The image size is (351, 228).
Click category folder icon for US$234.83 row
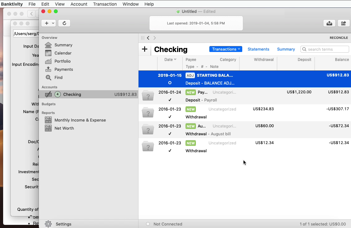(148, 112)
